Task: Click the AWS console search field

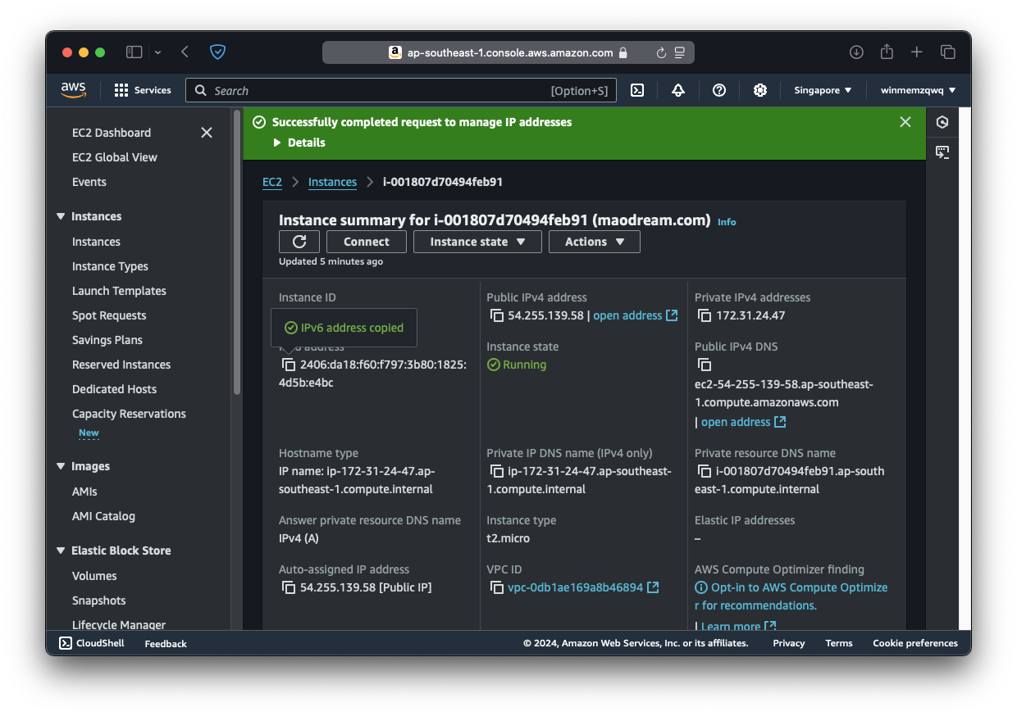Action: click(x=400, y=90)
